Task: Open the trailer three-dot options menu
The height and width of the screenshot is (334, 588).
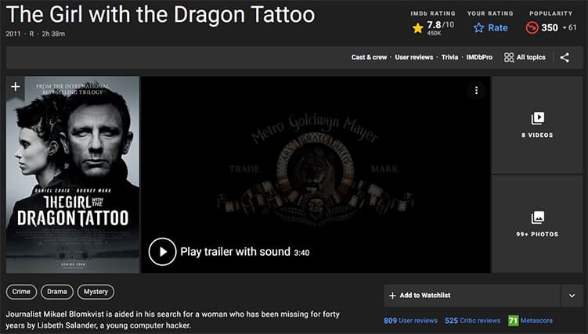Action: tap(476, 90)
